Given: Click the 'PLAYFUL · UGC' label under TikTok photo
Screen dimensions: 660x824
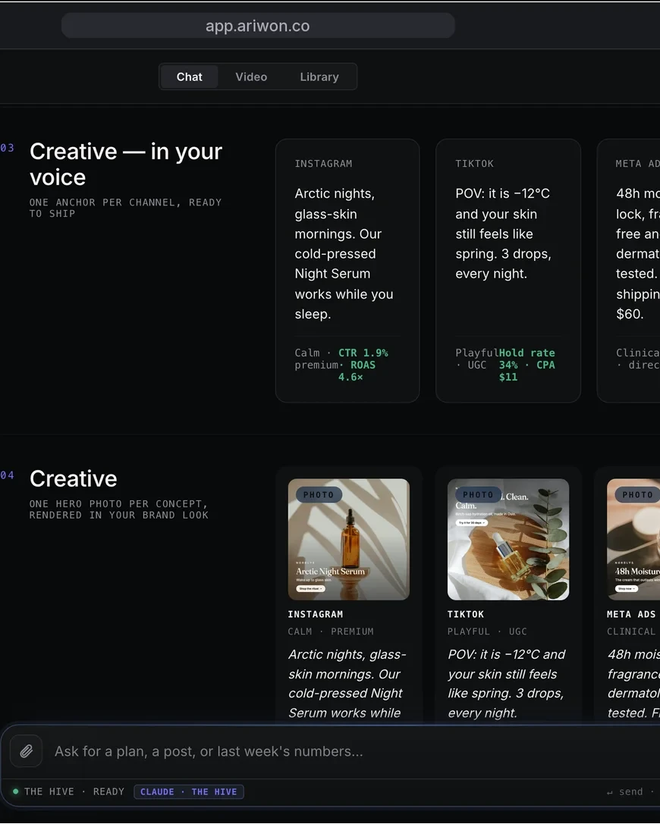Looking at the screenshot, I should click(x=487, y=631).
